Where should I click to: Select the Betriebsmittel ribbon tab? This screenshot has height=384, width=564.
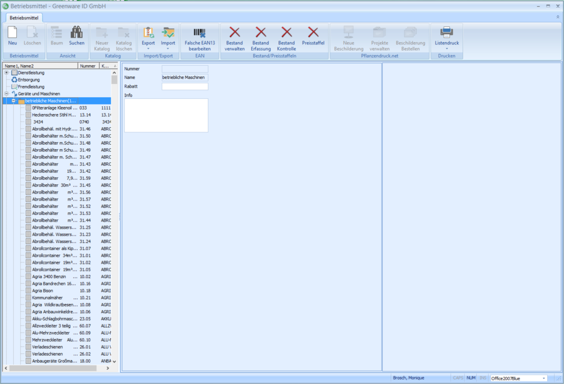(x=24, y=18)
